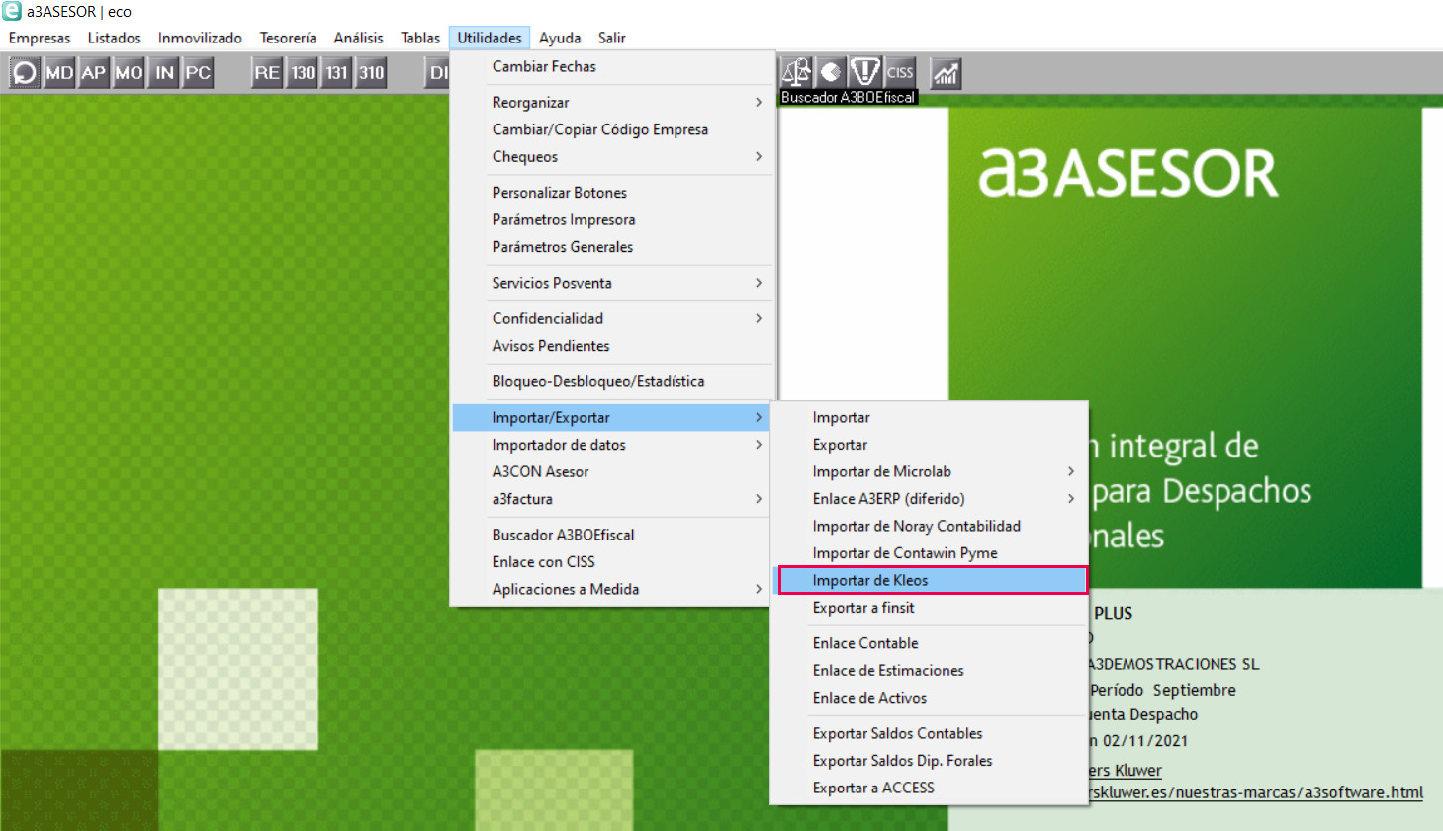Click the a3ASESOR app icon in title bar

click(x=12, y=11)
